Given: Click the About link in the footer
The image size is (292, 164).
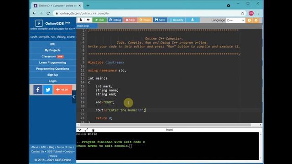Looking at the screenshot, I should tap(35, 147).
